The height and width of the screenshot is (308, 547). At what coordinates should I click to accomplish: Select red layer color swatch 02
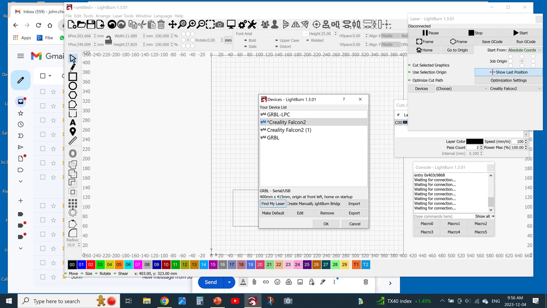pyautogui.click(x=91, y=265)
